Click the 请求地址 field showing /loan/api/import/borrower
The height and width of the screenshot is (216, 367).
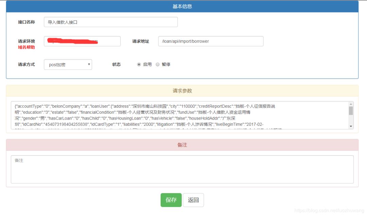(x=211, y=41)
